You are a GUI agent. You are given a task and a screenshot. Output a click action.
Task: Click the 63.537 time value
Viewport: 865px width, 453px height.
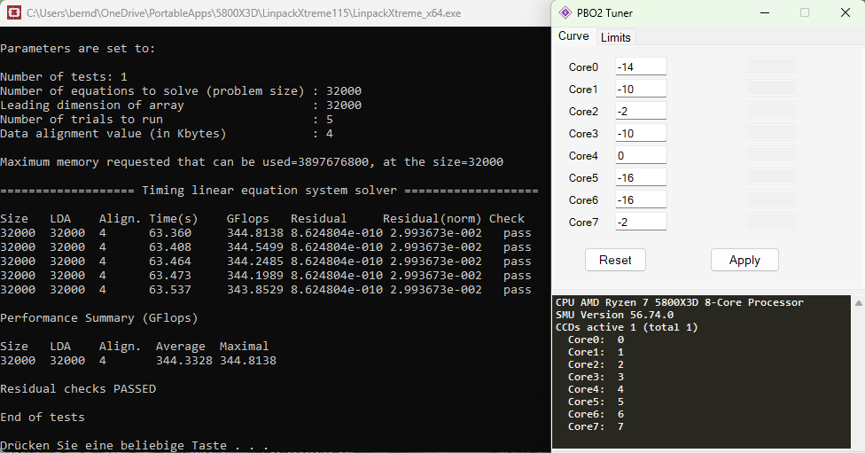[x=170, y=290]
